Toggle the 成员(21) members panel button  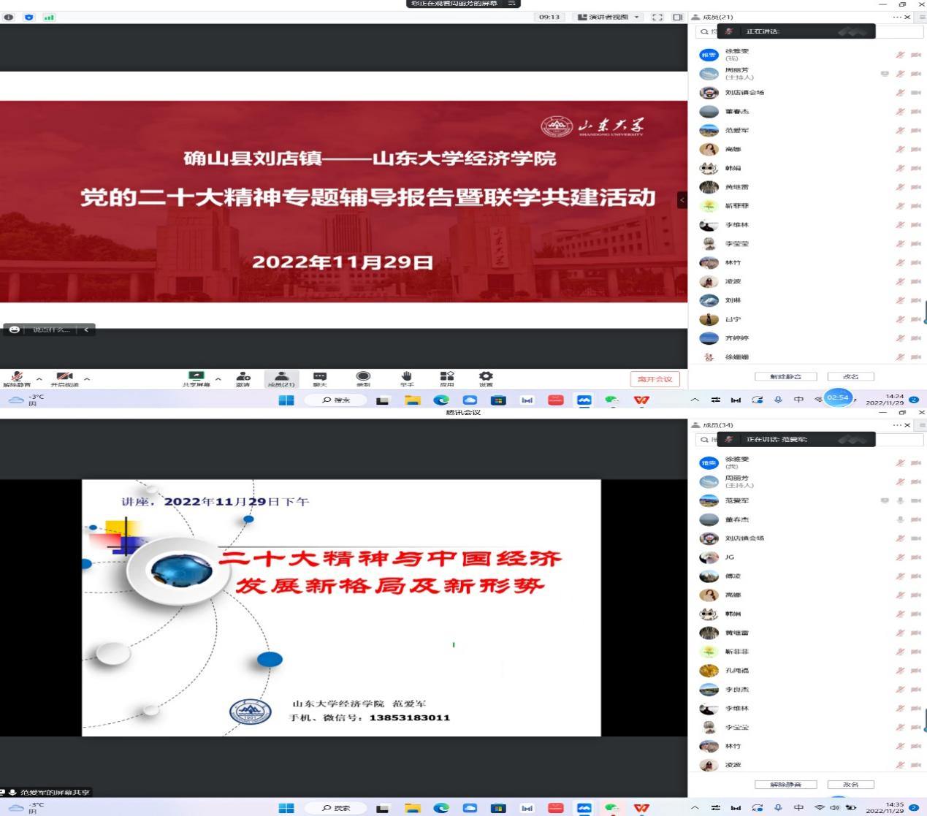click(281, 378)
